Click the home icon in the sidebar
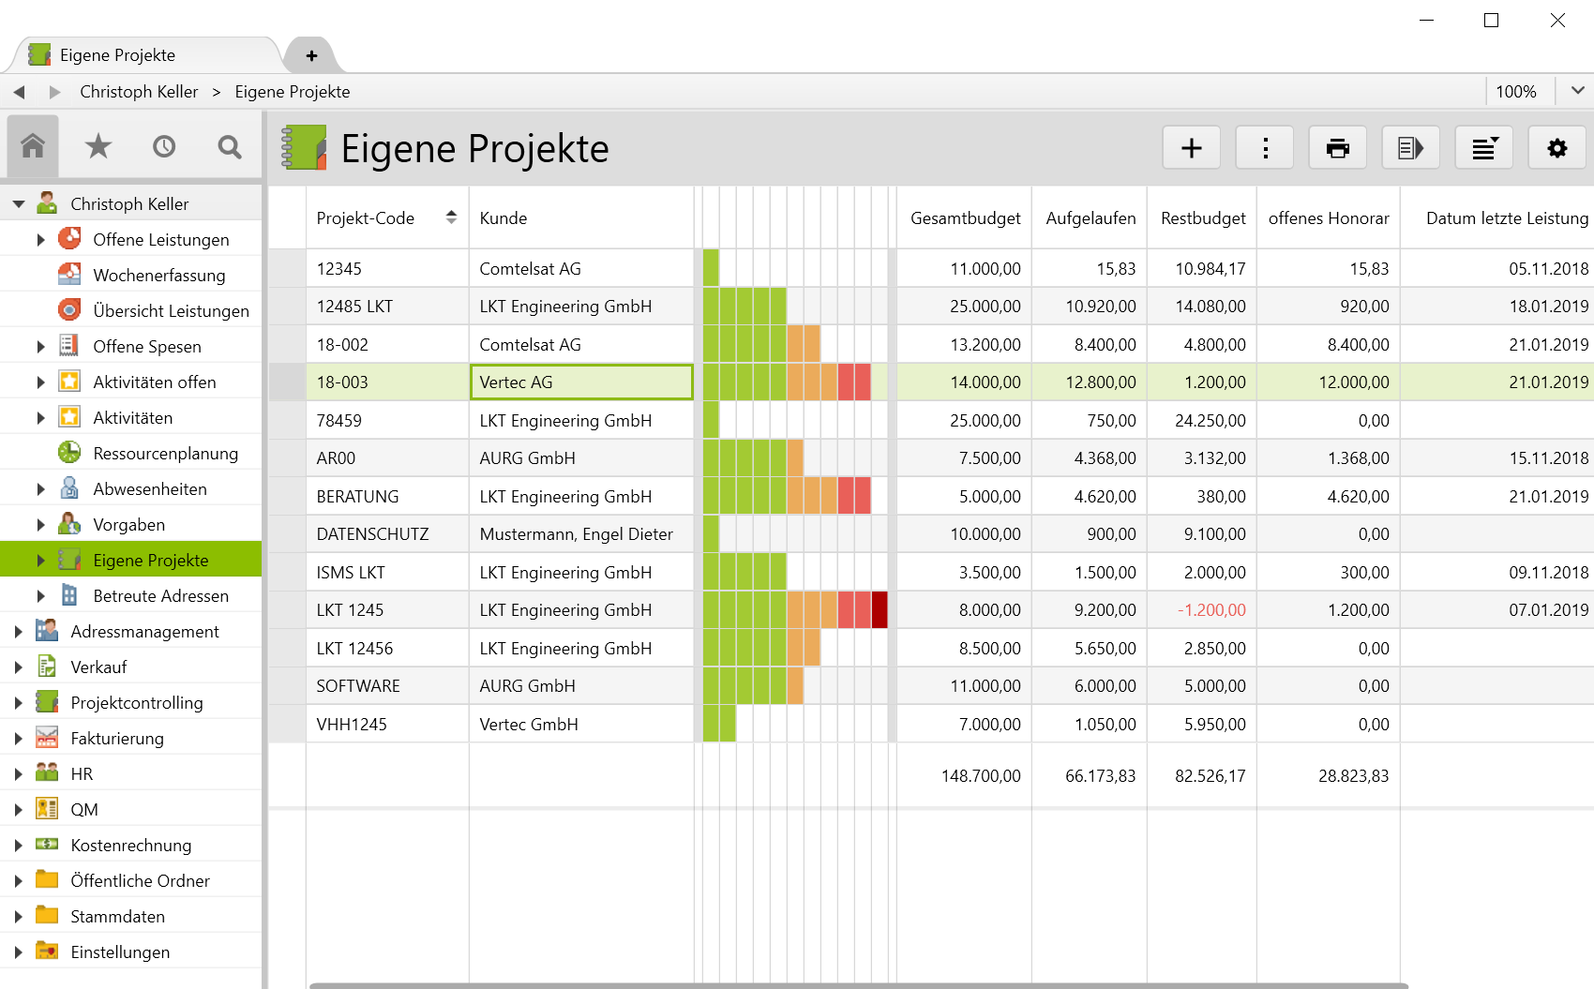 pyautogui.click(x=33, y=146)
